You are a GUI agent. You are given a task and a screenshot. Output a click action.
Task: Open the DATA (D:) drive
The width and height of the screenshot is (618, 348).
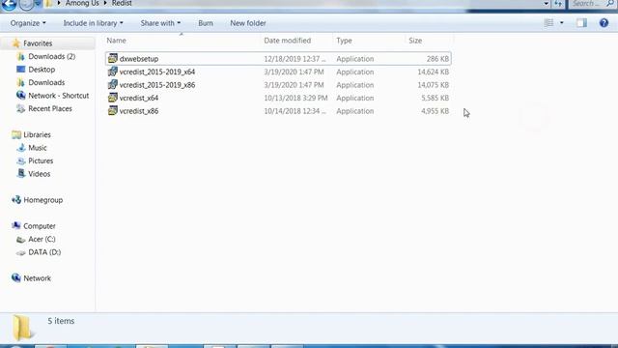click(44, 252)
